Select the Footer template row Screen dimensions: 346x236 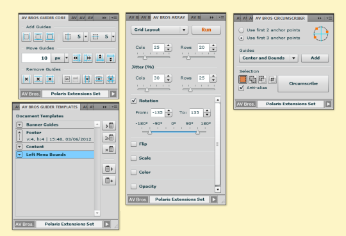click(x=55, y=135)
